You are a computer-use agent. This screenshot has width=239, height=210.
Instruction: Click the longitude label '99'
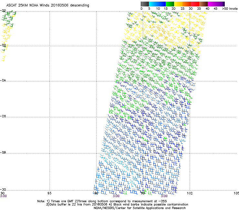point(143,193)
